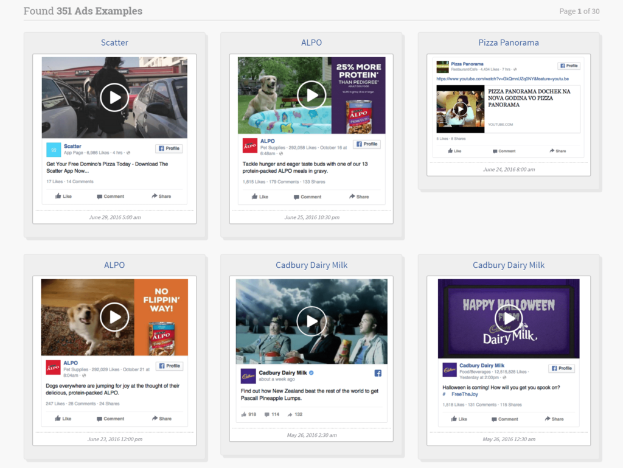Click the Profile button on Scatter ad
Viewport: 623px width, 468px height.
[169, 148]
